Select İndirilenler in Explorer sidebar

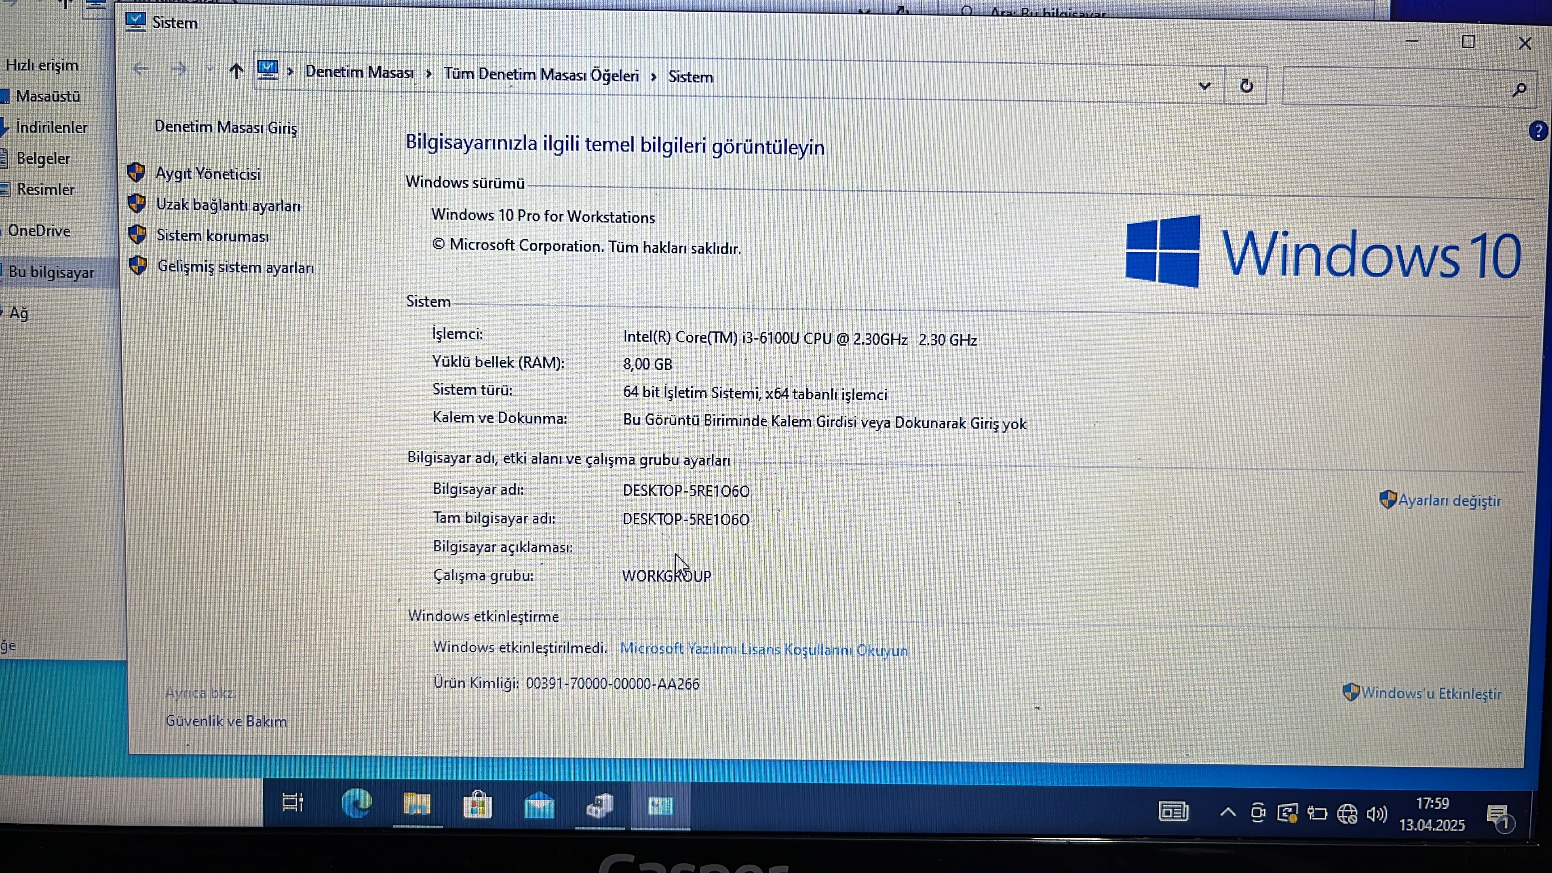(x=51, y=127)
